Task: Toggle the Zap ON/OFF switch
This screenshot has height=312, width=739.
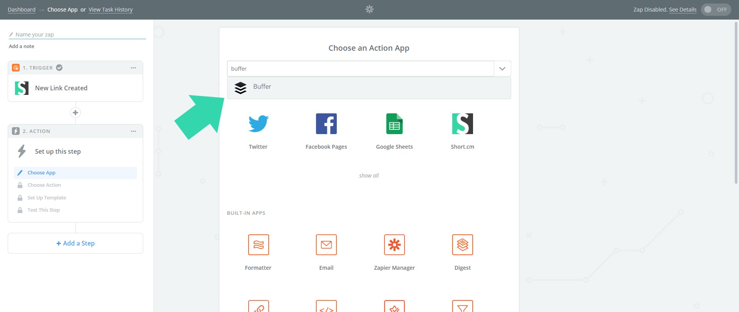Action: 715,10
